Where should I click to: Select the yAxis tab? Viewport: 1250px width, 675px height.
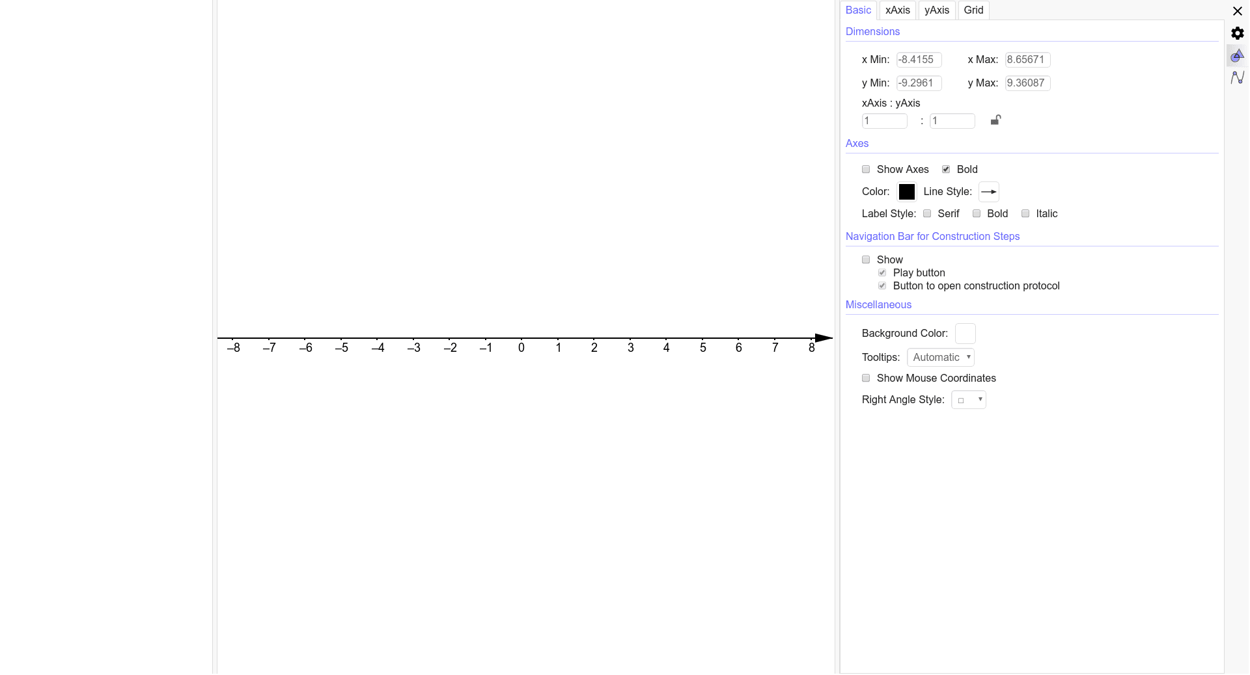[x=936, y=10]
